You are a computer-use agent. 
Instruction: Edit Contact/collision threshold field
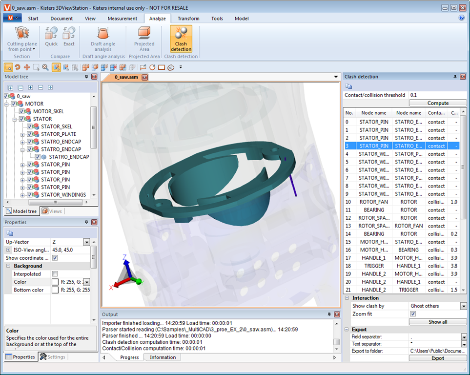[437, 95]
